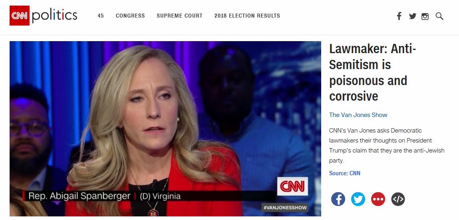The width and height of the screenshot is (459, 220).
Task: Open the Instagram icon in the header
Action: tap(425, 16)
